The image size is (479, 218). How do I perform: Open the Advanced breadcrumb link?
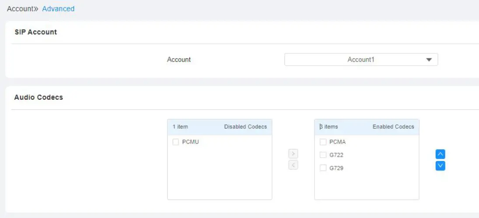(x=58, y=9)
